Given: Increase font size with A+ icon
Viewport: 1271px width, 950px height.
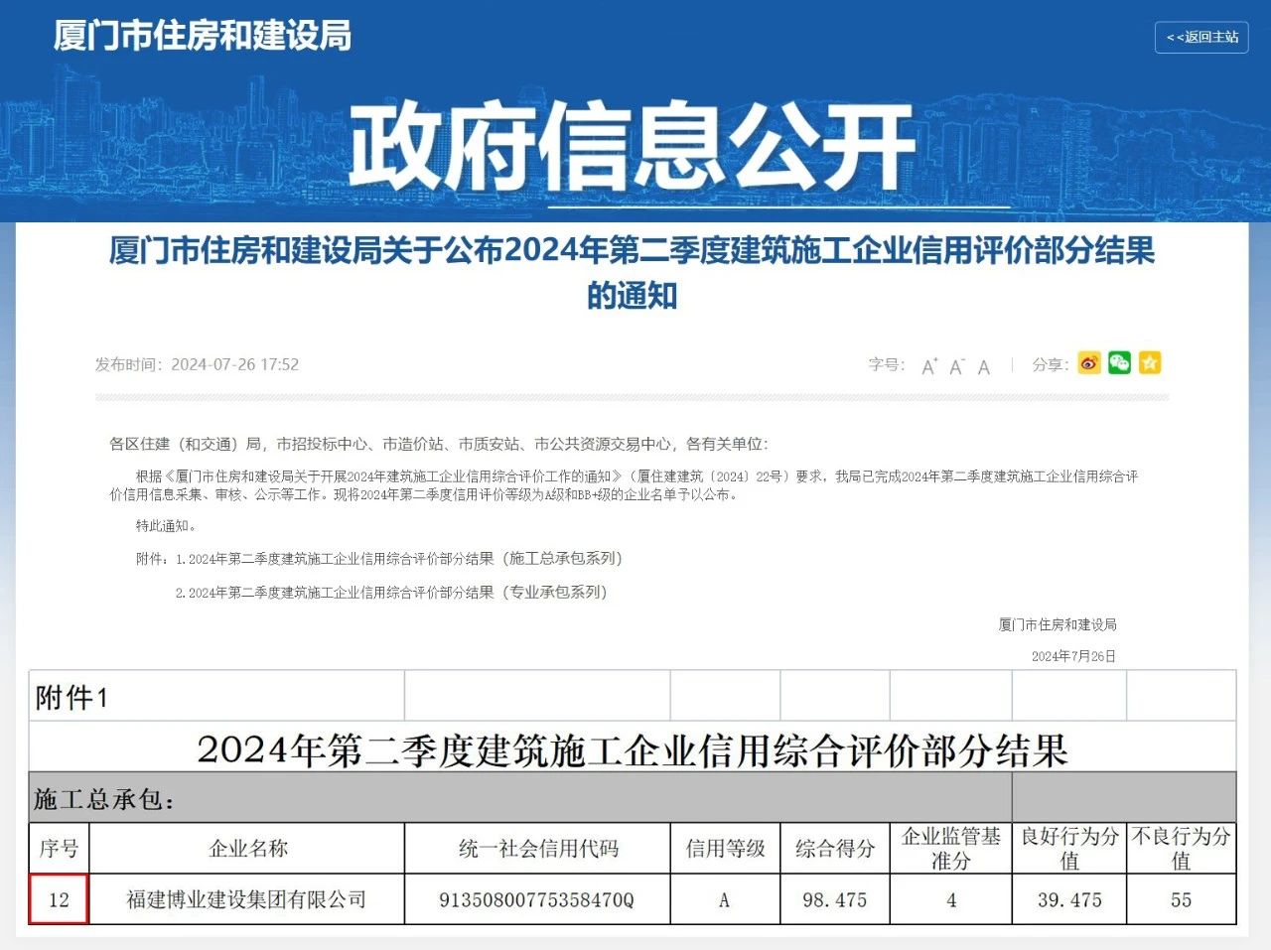Looking at the screenshot, I should pyautogui.click(x=928, y=365).
